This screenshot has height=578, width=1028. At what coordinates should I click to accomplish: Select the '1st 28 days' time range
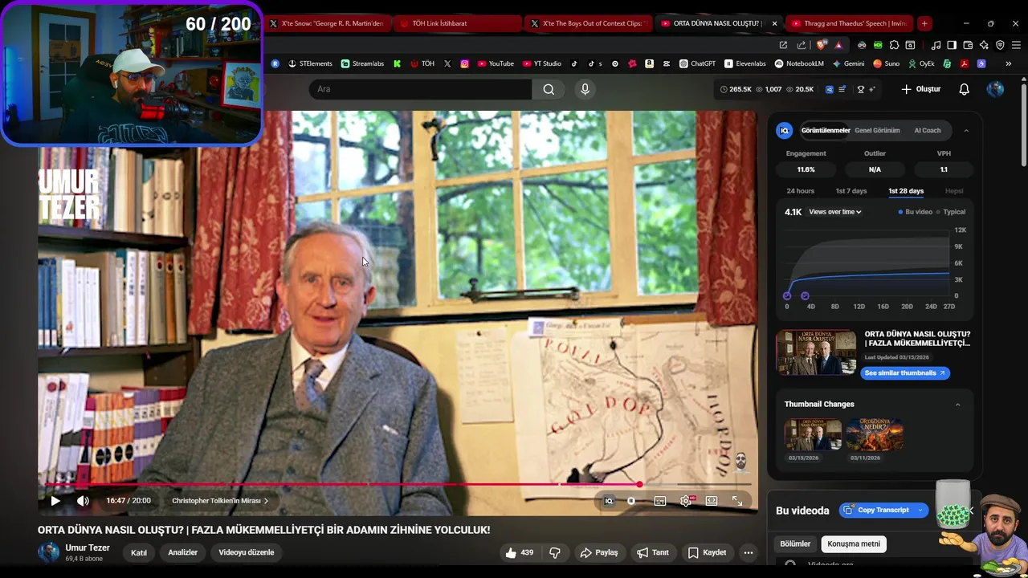[906, 191]
